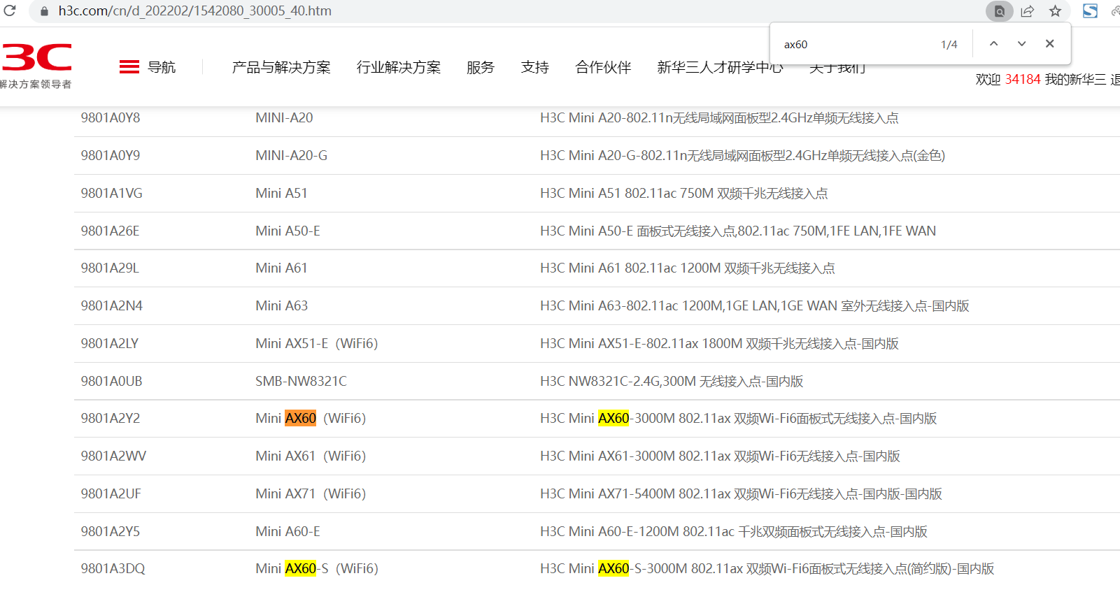Screen dimensions: 1120x599
Task: Click the A61 1200M description text
Action: pos(687,268)
